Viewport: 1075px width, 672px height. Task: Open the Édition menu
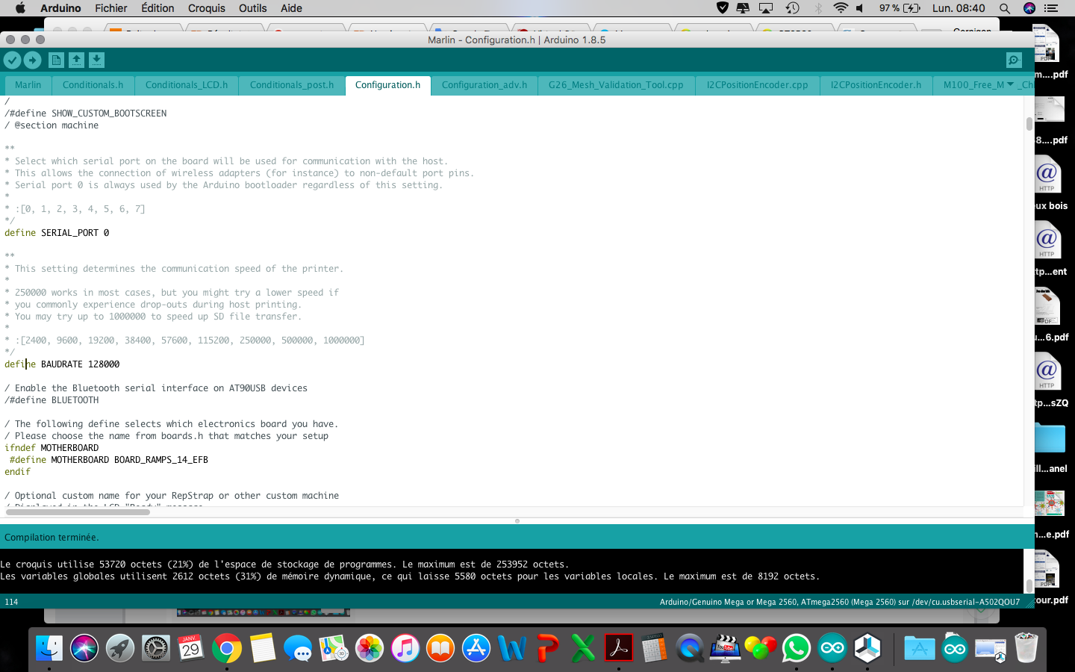tap(158, 8)
